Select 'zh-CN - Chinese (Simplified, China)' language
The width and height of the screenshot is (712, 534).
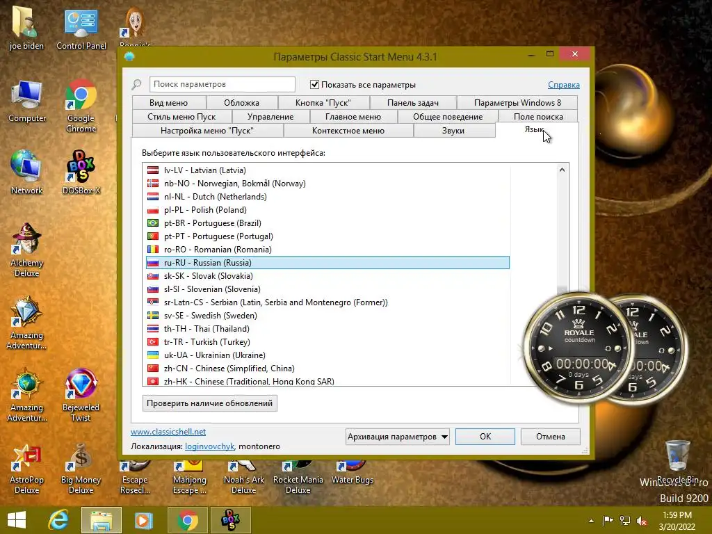point(328,369)
